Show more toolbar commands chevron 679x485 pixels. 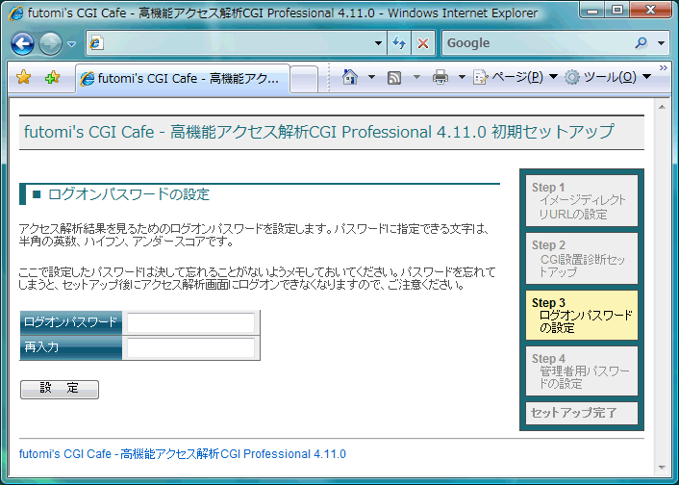pyautogui.click(x=664, y=67)
